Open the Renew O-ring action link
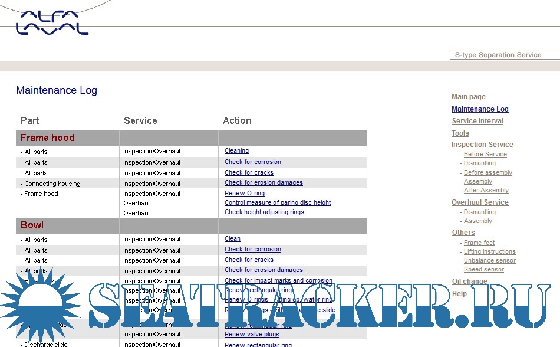The width and height of the screenshot is (560, 347). tap(244, 194)
